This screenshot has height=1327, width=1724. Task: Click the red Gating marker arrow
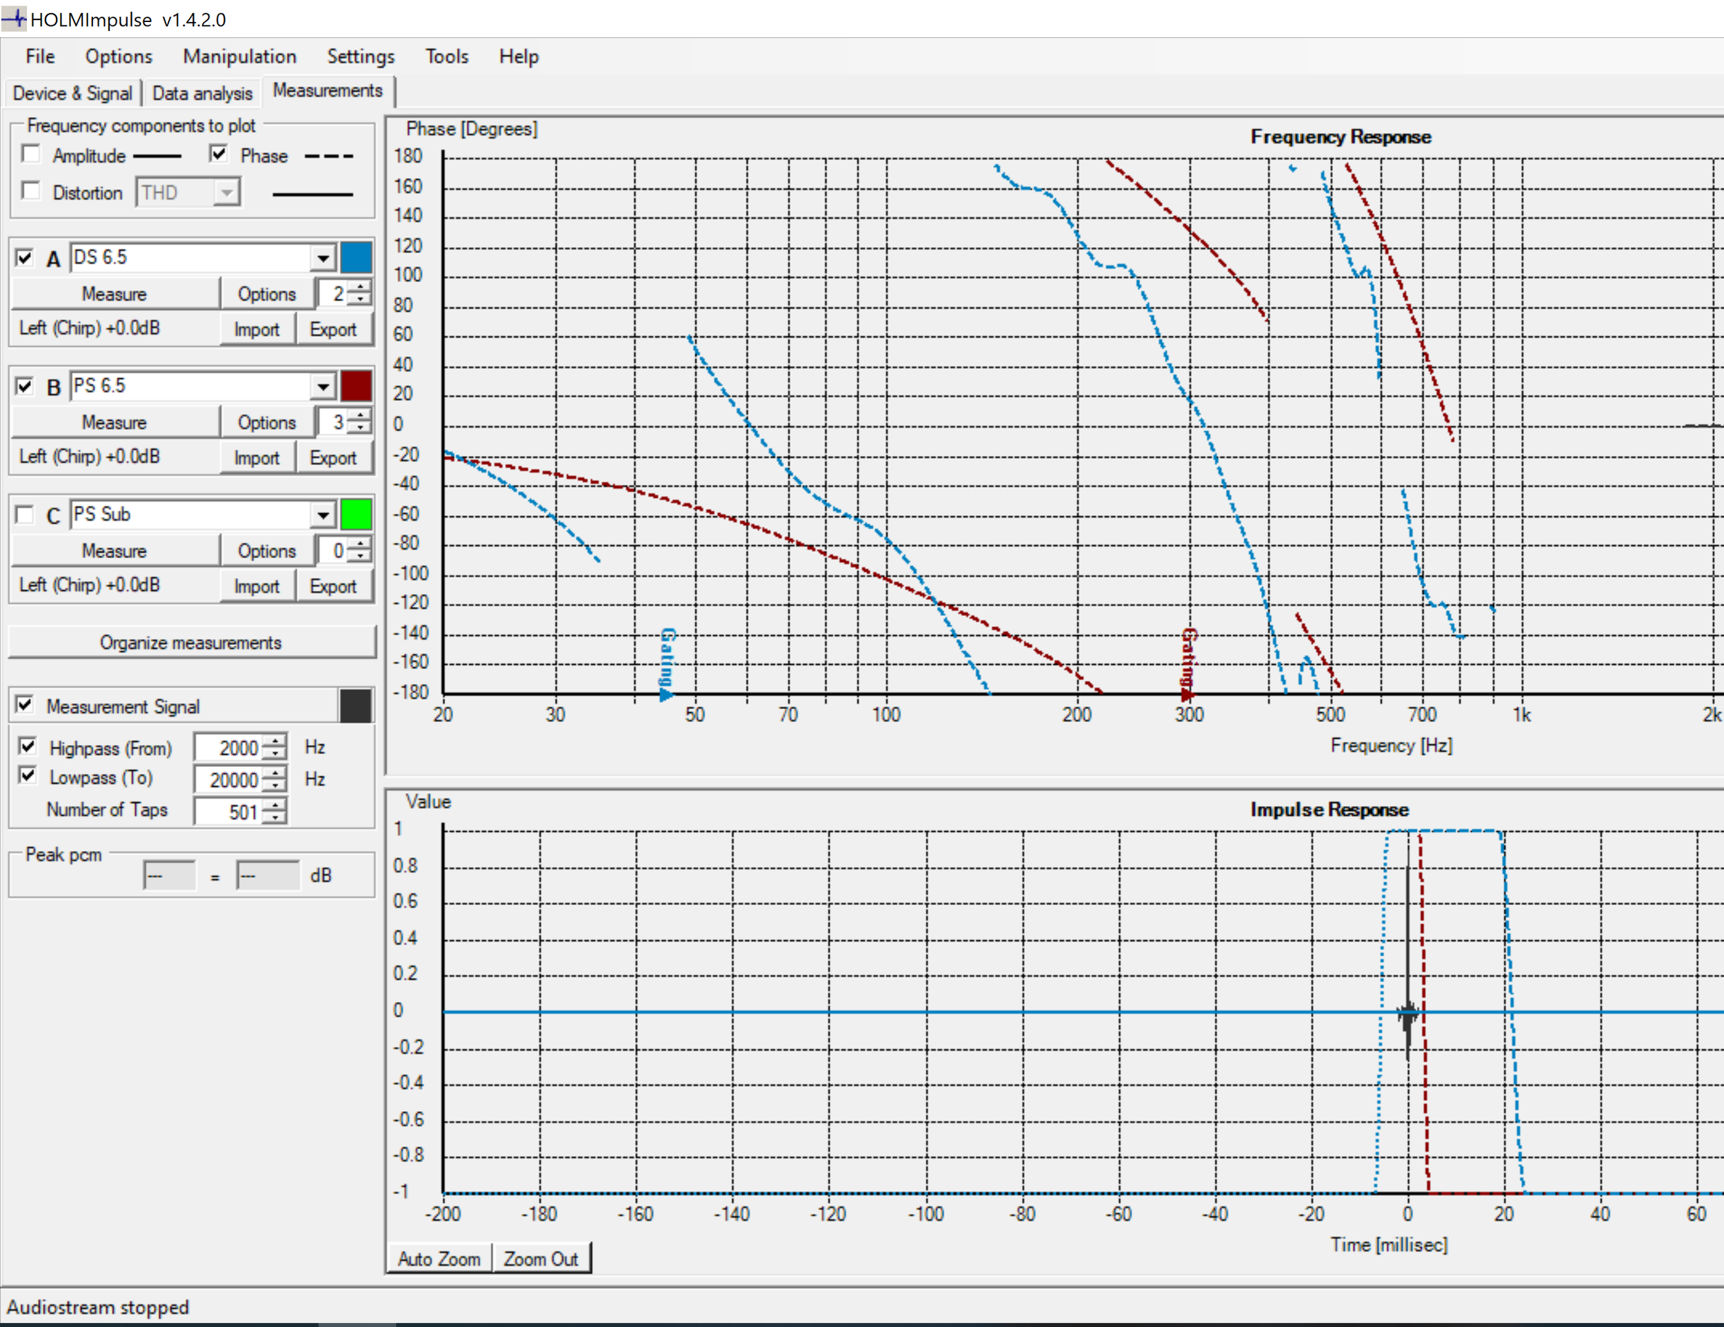[x=1186, y=695]
